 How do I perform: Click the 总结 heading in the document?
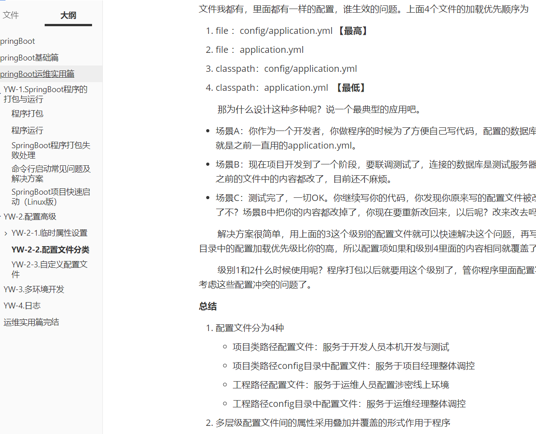(208, 306)
